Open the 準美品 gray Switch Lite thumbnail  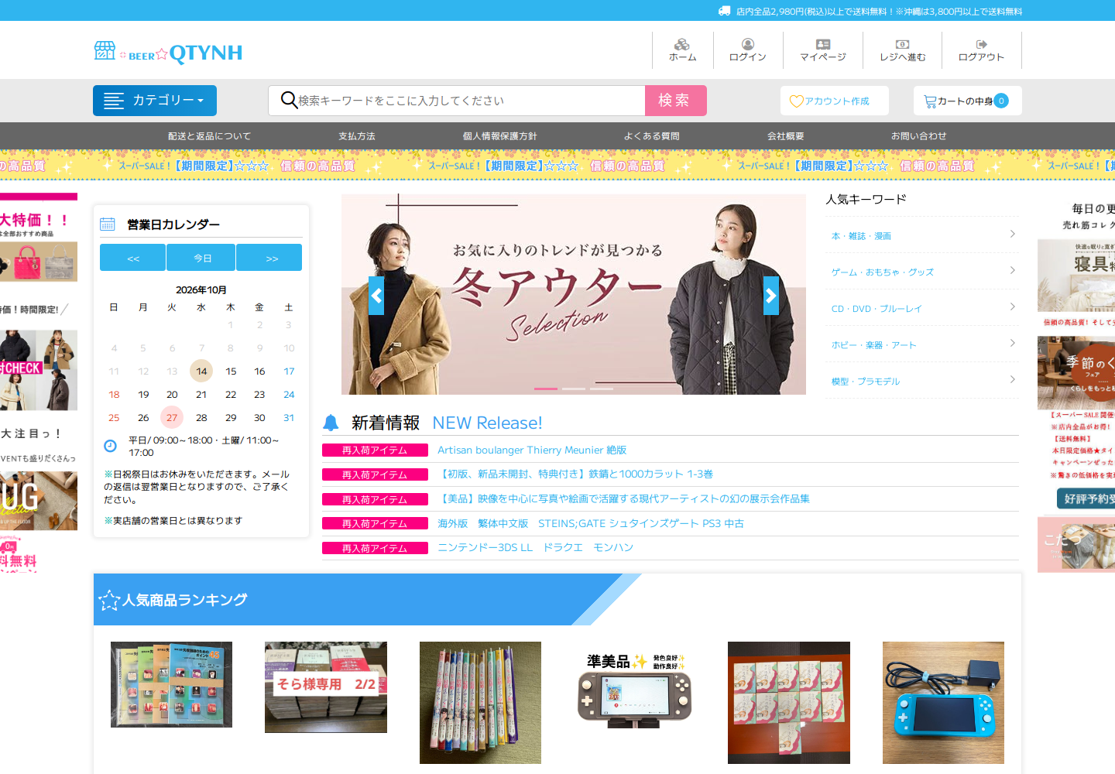point(635,687)
